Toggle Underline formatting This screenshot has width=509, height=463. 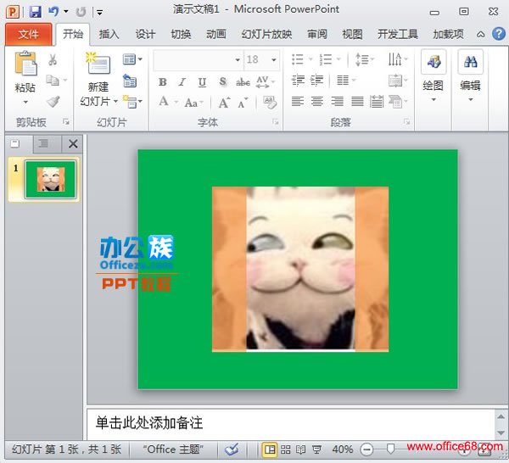point(202,82)
